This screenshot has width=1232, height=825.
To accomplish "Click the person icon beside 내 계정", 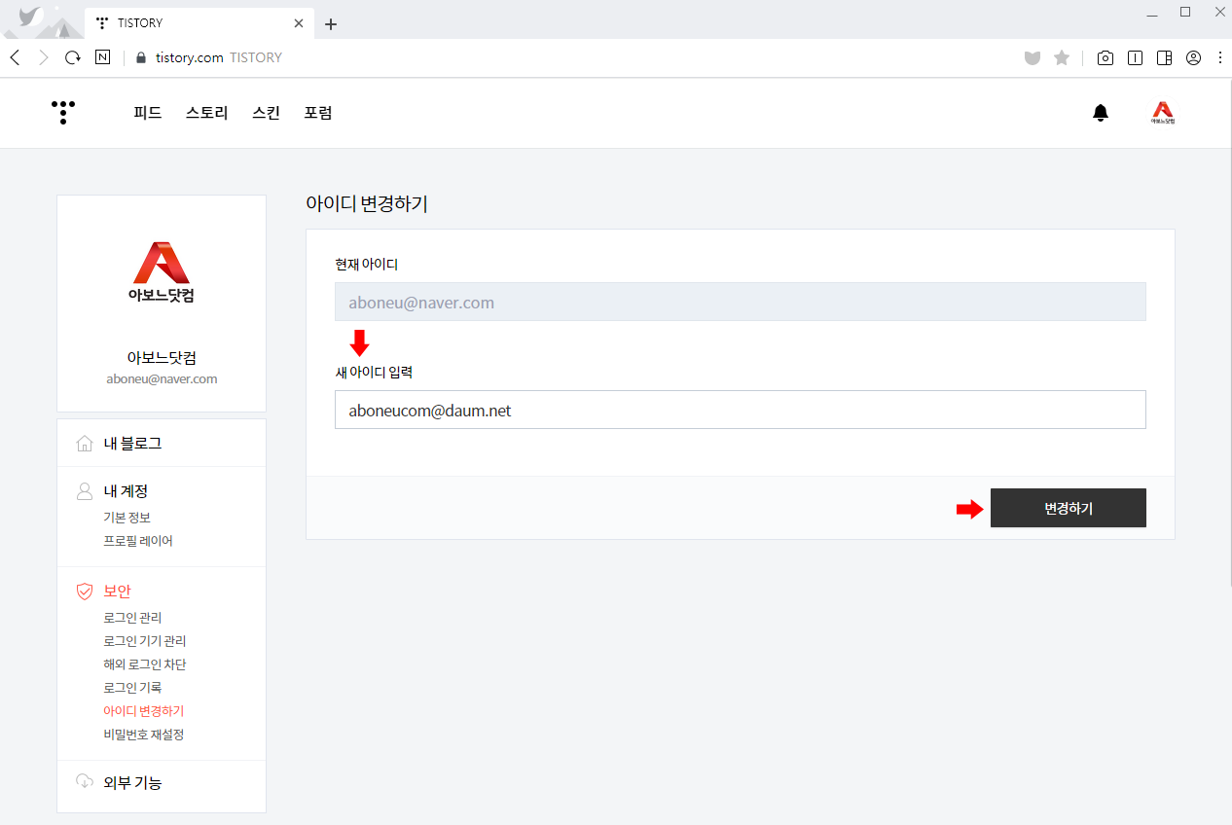I will click(x=86, y=491).
